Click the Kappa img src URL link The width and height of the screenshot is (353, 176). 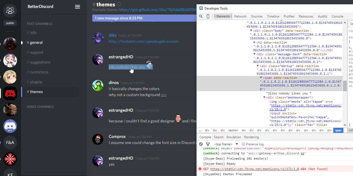(306, 107)
